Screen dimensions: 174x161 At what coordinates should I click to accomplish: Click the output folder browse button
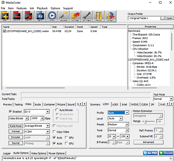pyautogui.click(x=162, y=18)
